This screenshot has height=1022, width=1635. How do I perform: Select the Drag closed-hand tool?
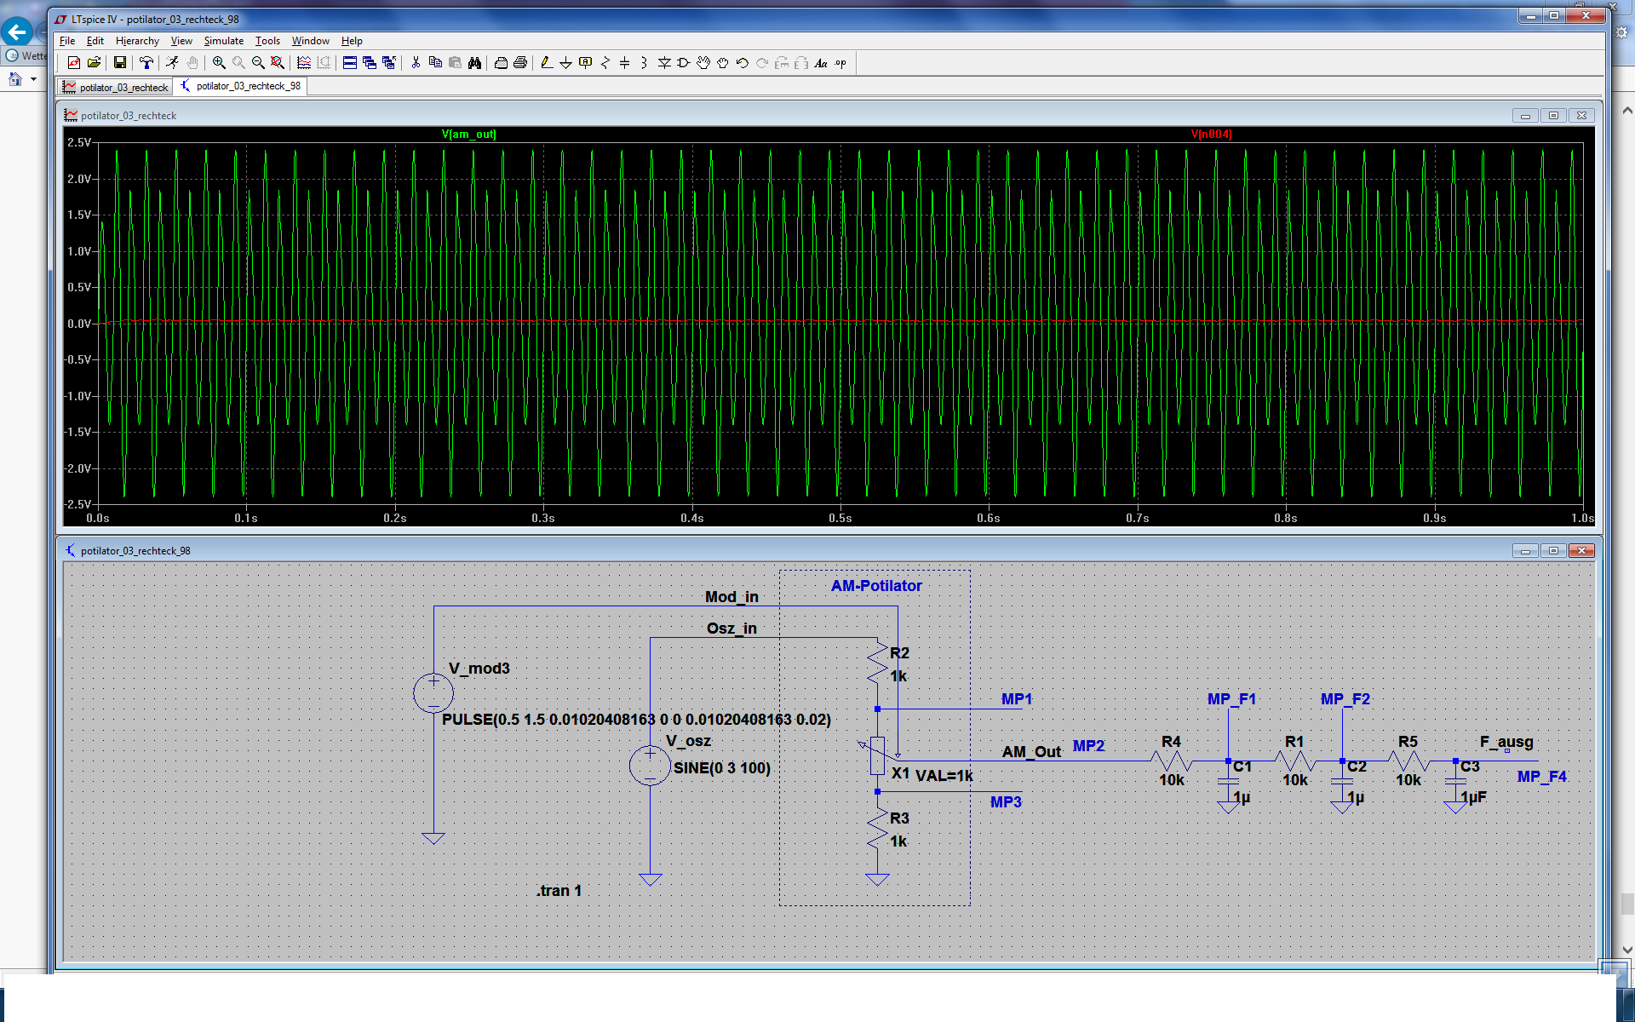723,63
